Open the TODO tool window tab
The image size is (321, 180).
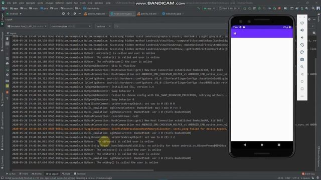pos(24,174)
